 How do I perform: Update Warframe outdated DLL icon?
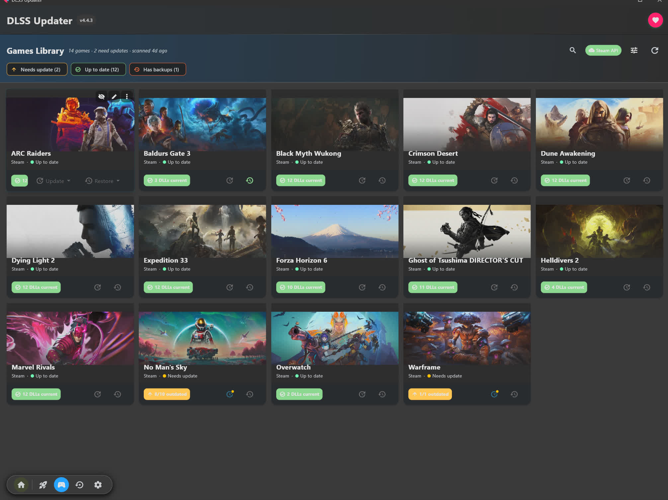494,394
